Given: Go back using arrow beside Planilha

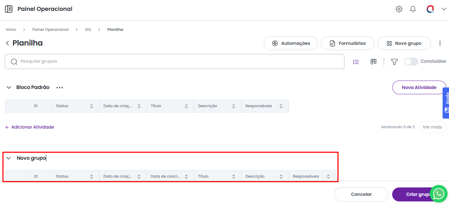Looking at the screenshot, I should point(7,43).
